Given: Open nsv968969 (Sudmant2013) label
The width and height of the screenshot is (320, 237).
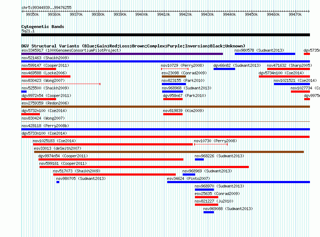Looking at the screenshot, I should point(207,171).
